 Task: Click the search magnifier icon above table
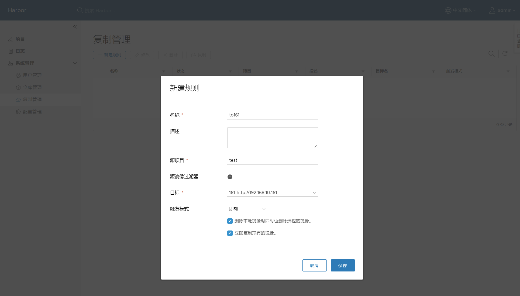click(491, 54)
